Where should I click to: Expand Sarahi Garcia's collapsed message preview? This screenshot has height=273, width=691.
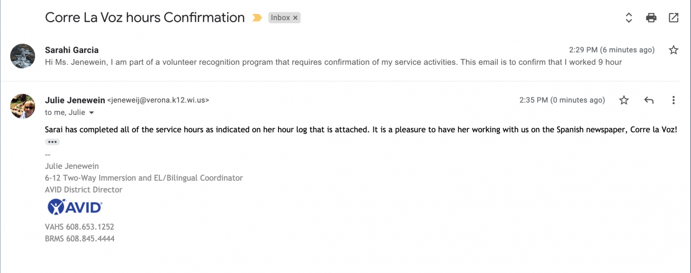[x=333, y=62]
